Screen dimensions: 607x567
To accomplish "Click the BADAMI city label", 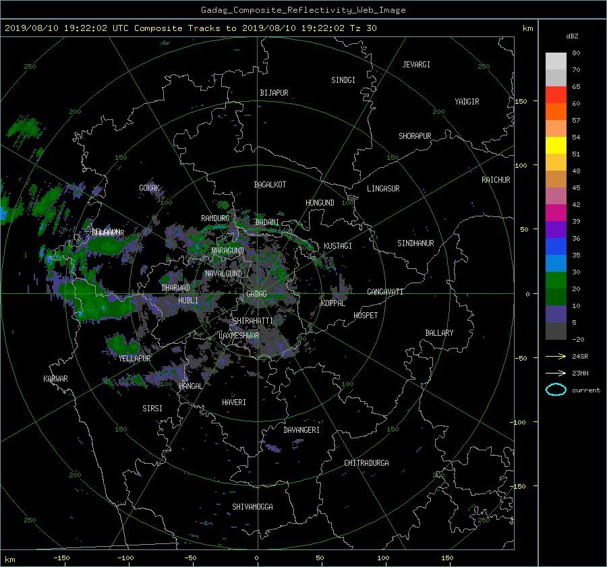I will pos(267,222).
